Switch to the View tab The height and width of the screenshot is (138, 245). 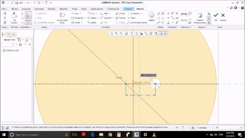pos(84,9)
